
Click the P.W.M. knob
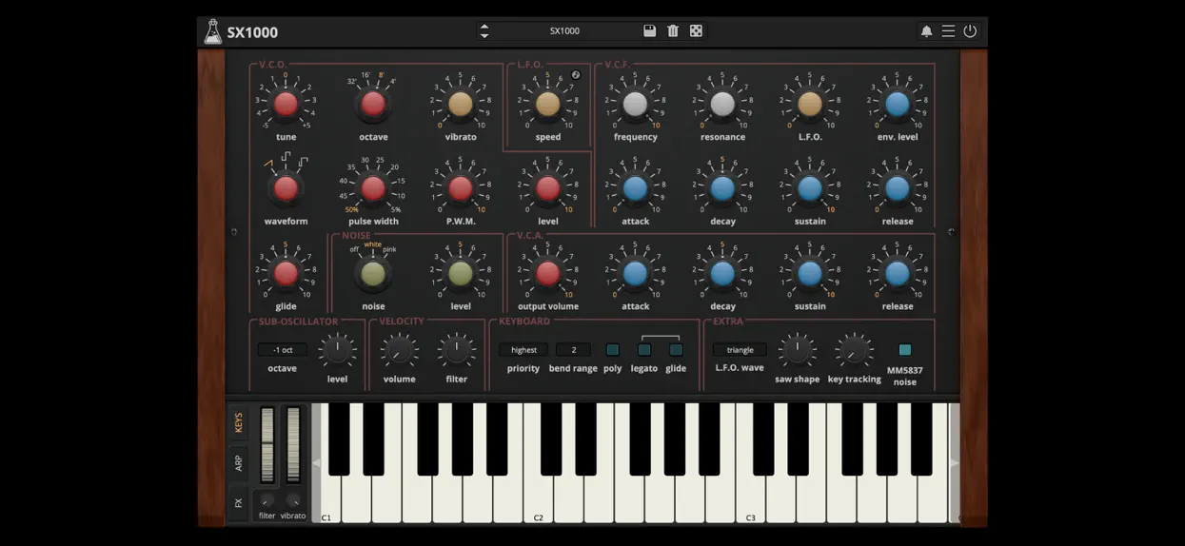[461, 188]
